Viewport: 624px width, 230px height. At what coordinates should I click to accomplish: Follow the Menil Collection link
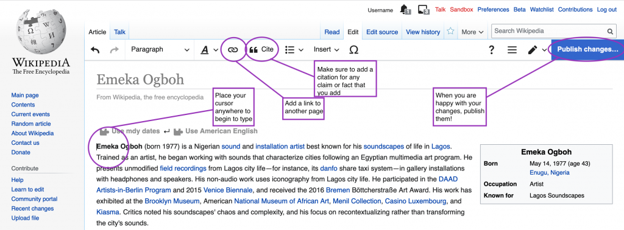[357, 201]
